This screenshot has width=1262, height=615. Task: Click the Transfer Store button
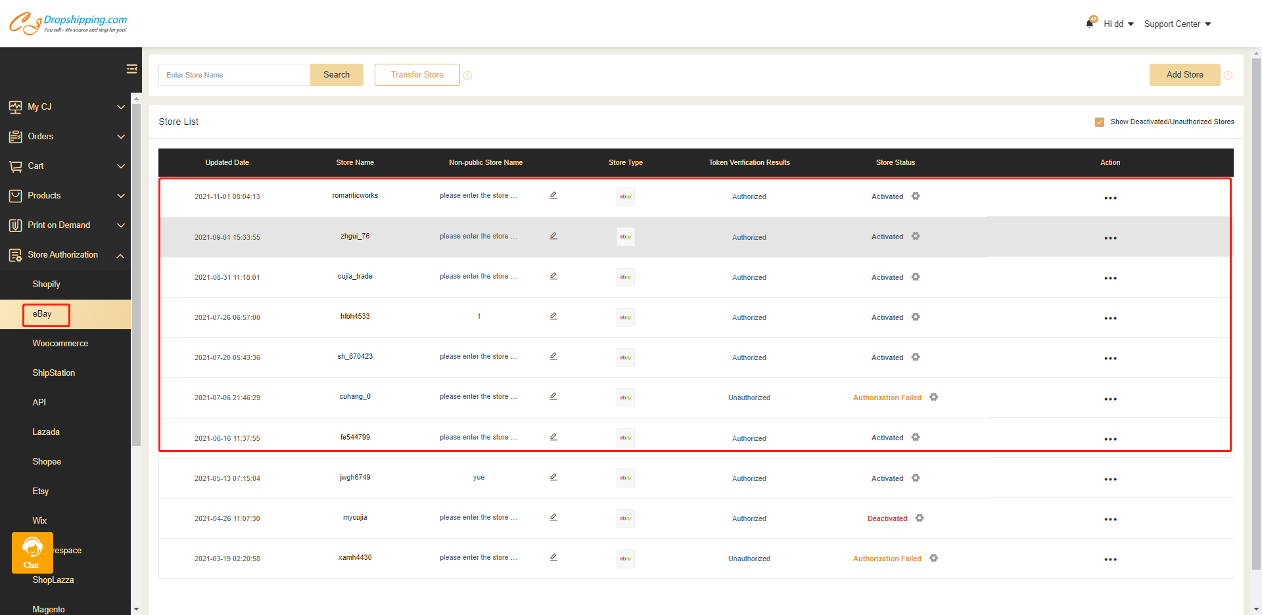(x=417, y=75)
